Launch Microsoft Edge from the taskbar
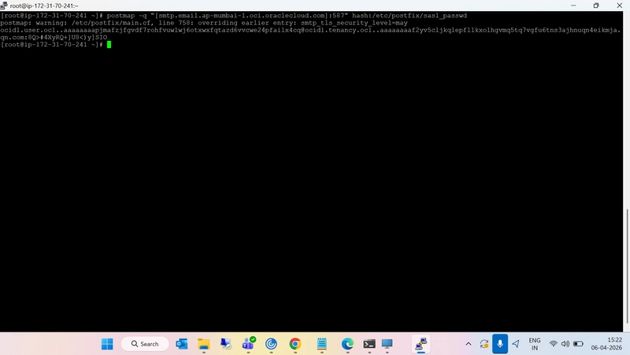 (347, 344)
